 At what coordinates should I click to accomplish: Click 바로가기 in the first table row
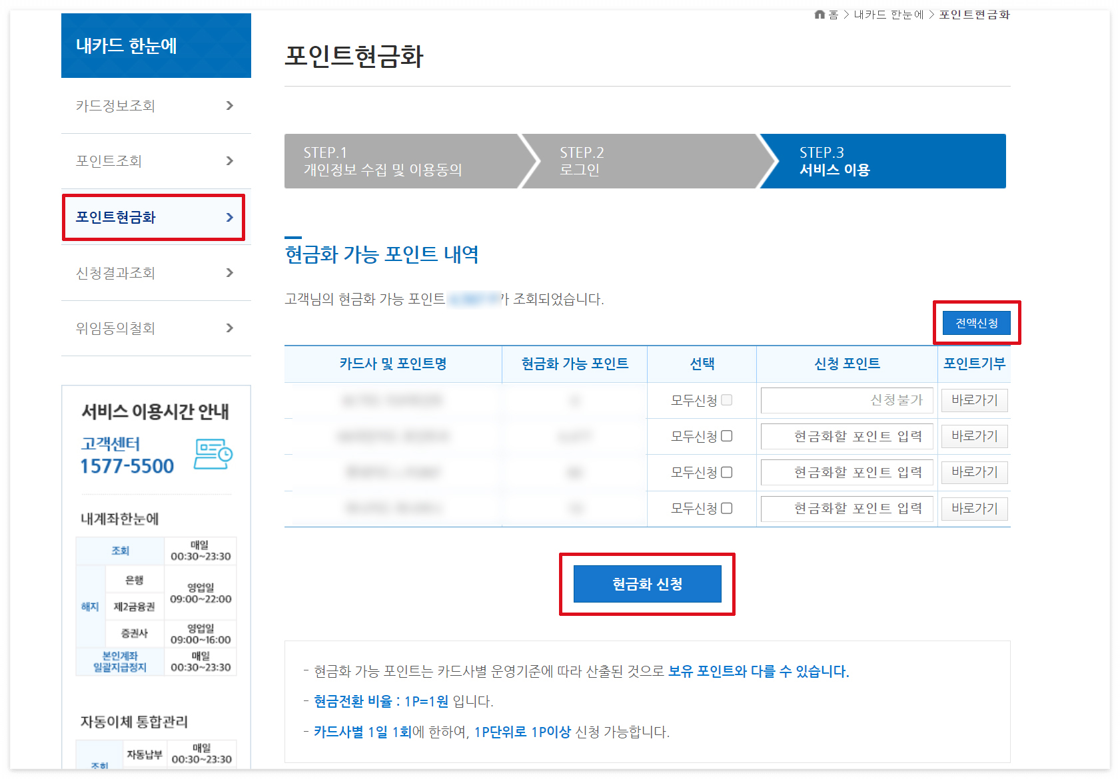pos(974,400)
